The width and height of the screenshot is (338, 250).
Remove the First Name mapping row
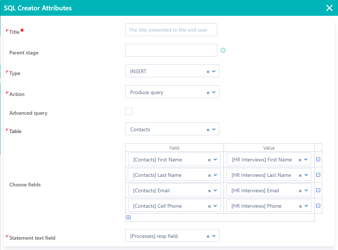pos(318,159)
